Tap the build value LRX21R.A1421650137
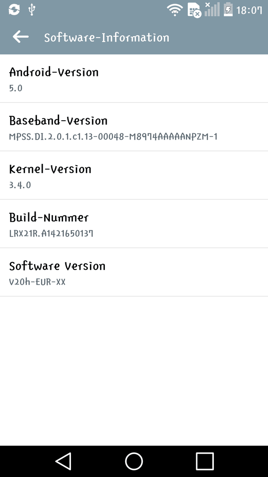Screen dimensions: 268x477 pos(51,234)
